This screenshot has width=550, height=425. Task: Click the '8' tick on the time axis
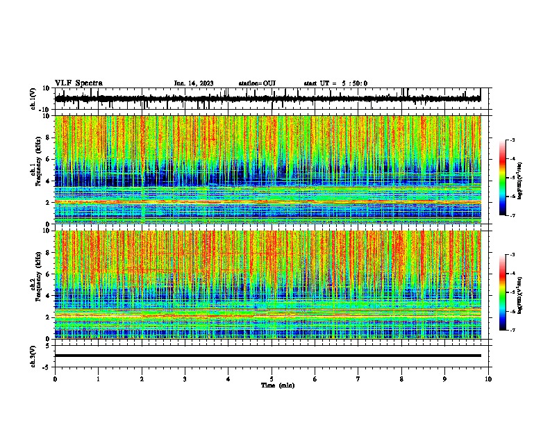[401, 379]
